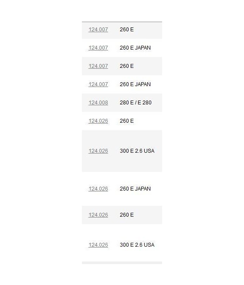Image resolution: width=244 pixels, height=285 pixels.
Task: Select 260 E text in fourth 124.026 row
Action: tap(127, 215)
